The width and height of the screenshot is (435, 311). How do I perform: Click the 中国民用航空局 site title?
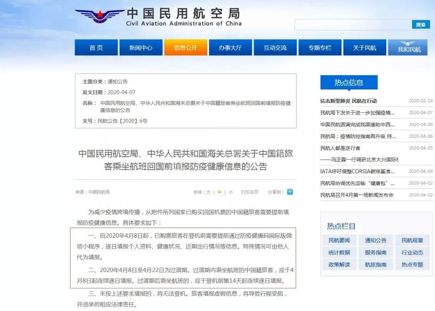point(183,13)
